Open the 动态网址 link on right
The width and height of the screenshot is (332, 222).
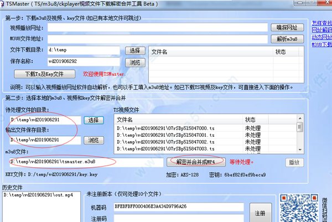click(x=321, y=37)
